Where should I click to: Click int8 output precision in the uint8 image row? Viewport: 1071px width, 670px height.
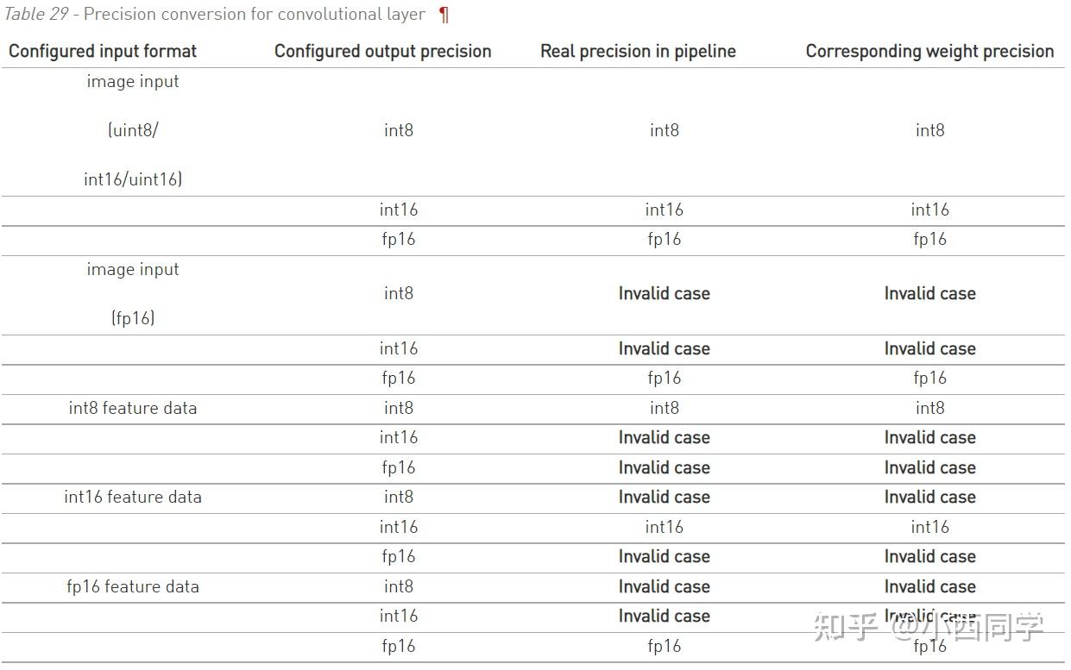(399, 130)
